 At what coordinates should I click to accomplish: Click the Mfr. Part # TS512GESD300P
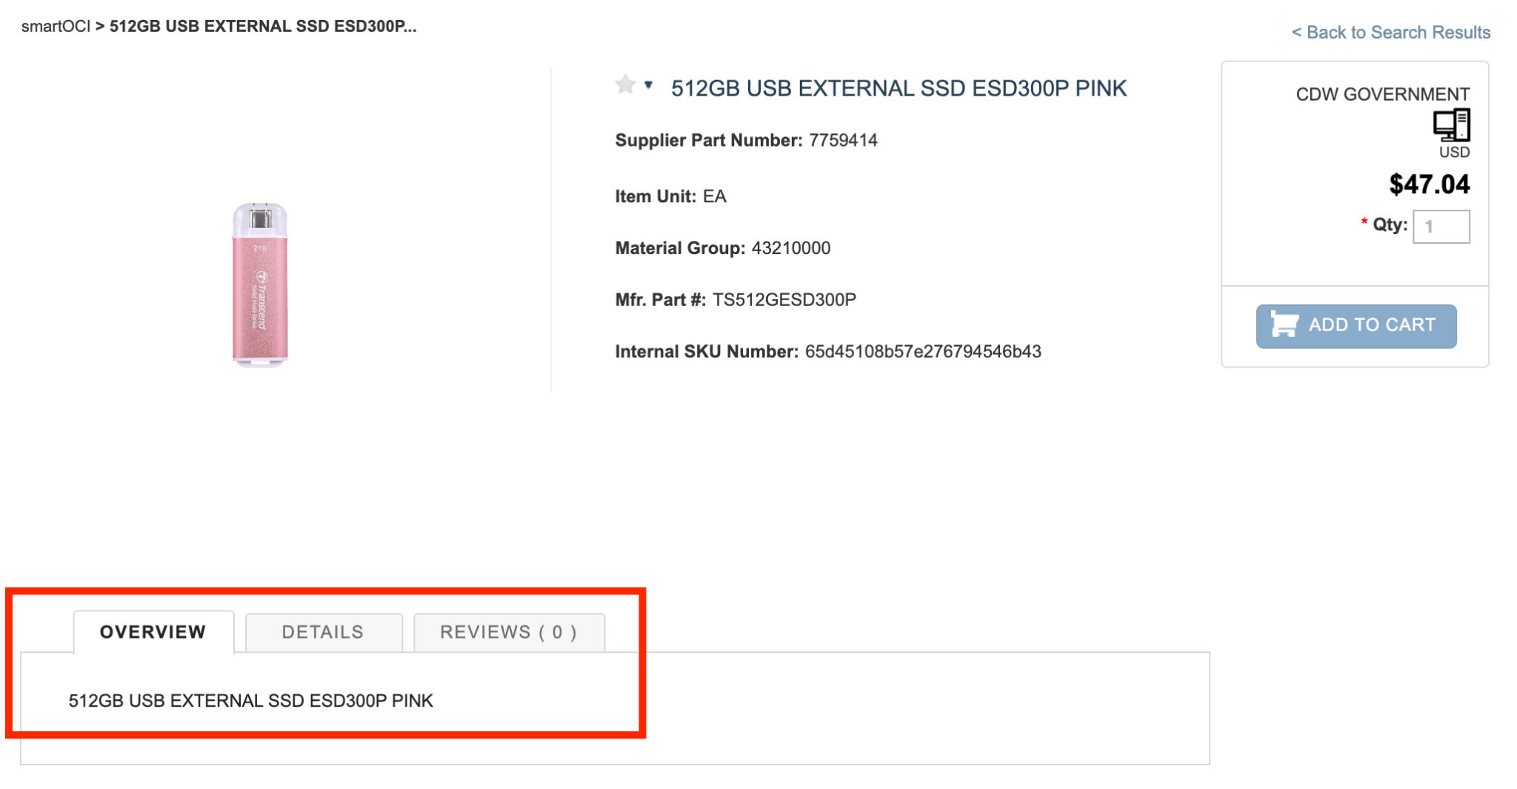point(784,300)
